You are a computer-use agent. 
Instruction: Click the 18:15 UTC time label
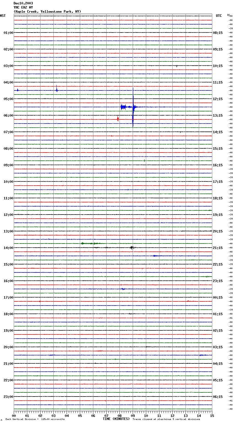(x=218, y=198)
